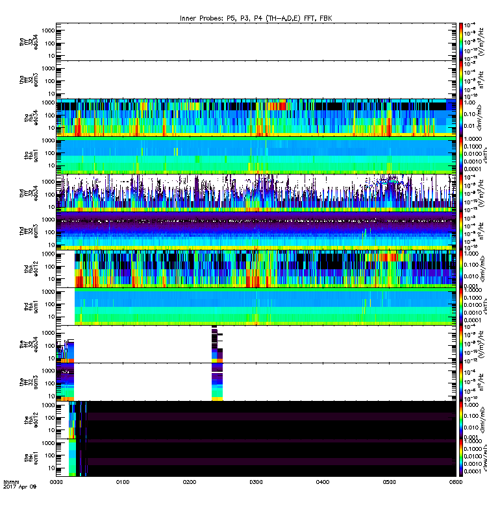Click the color bar beside the fbk scm1 panel
The width and height of the screenshot is (487, 519).
461,458
